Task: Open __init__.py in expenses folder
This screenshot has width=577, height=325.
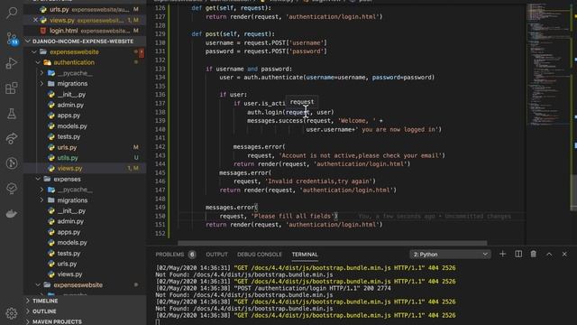Action: (x=85, y=210)
